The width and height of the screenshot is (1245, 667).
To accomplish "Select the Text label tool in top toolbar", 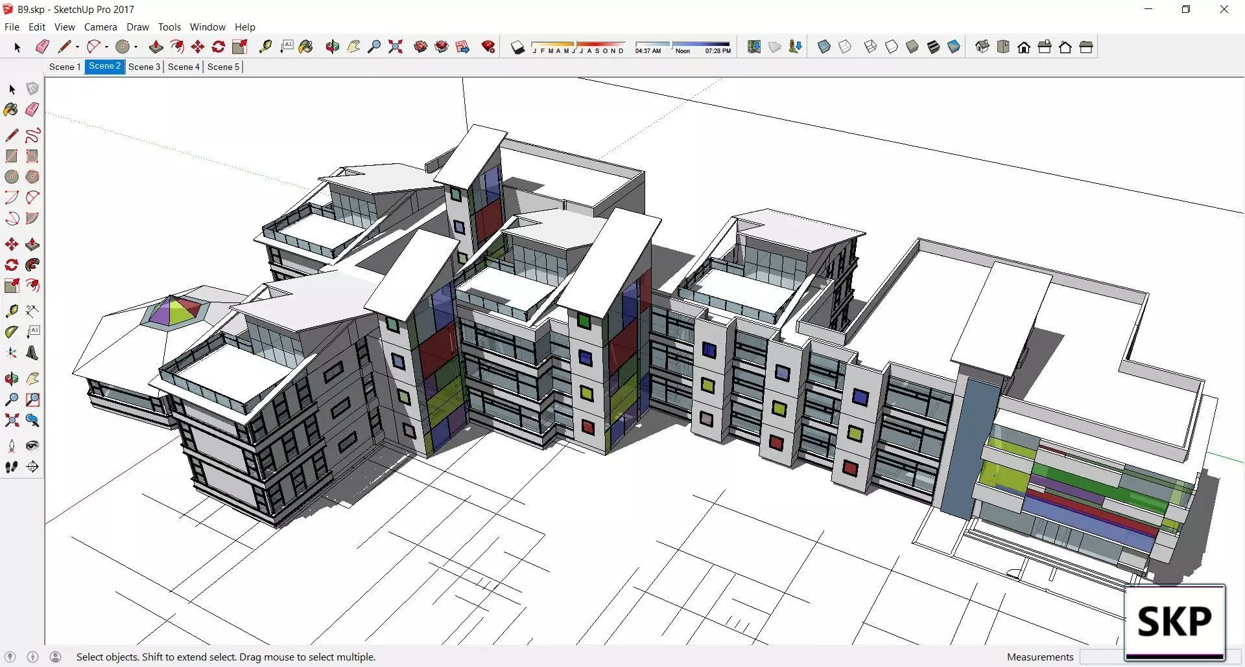I will pos(286,47).
